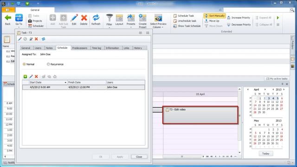Open the Go To navigation button
Image resolution: width=297 pixels, height=167 pixels.
click(x=19, y=19)
